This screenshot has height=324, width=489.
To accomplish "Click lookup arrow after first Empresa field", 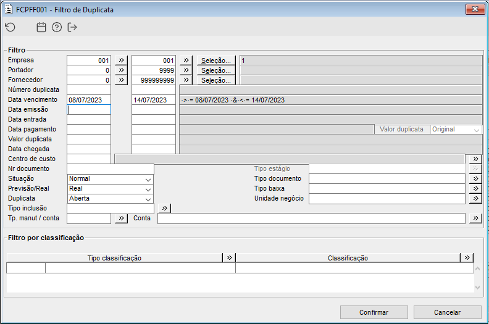I will pyautogui.click(x=121, y=60).
